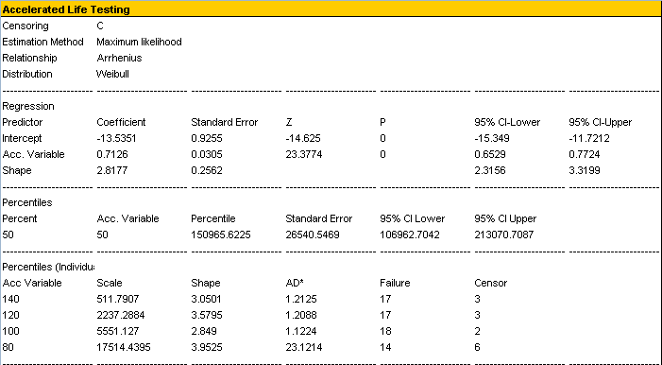The image size is (662, 365).
Task: Select the 95% CI Lower value 106962.7042
Action: [410, 235]
